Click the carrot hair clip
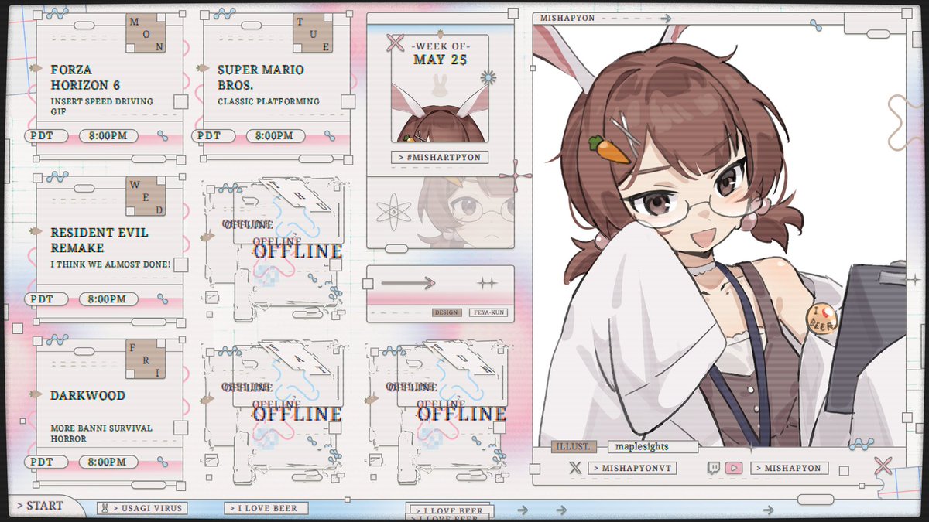The image size is (929, 522). [609, 149]
